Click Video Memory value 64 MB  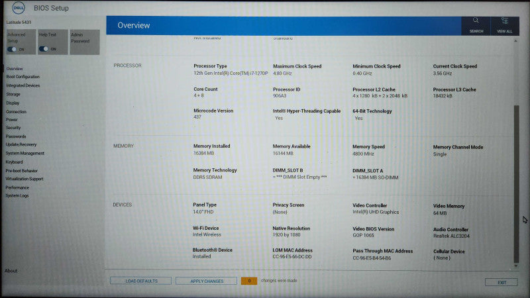click(x=440, y=213)
